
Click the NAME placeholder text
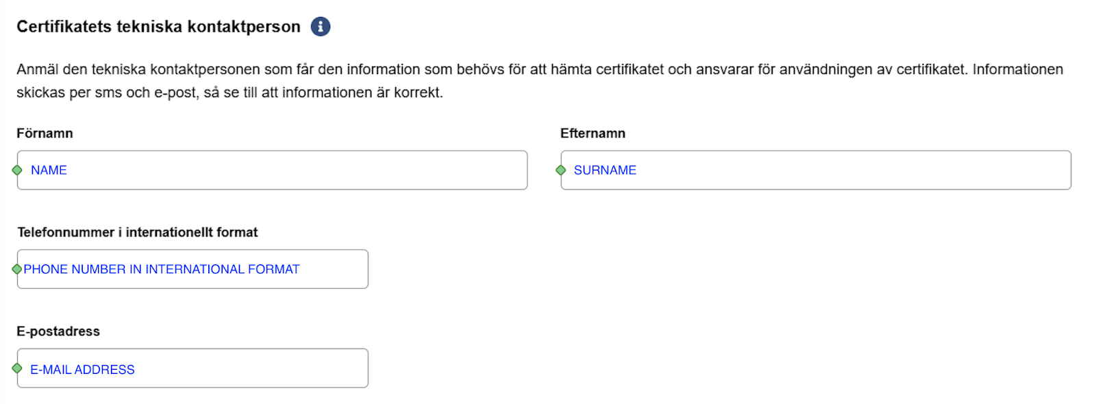[49, 170]
